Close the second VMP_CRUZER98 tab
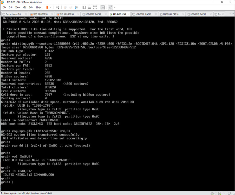 coord(78,14)
